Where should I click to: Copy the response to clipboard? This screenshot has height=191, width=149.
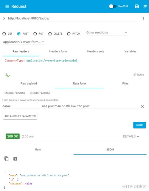pyautogui.click(x=7, y=159)
